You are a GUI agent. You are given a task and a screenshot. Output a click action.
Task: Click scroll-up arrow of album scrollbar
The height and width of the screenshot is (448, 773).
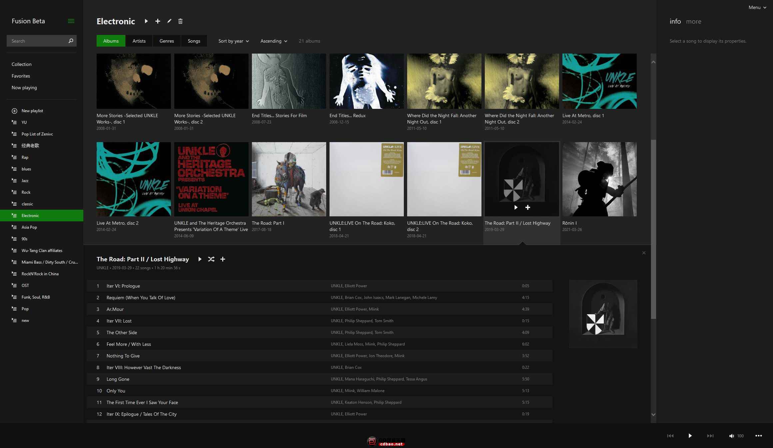point(653,62)
